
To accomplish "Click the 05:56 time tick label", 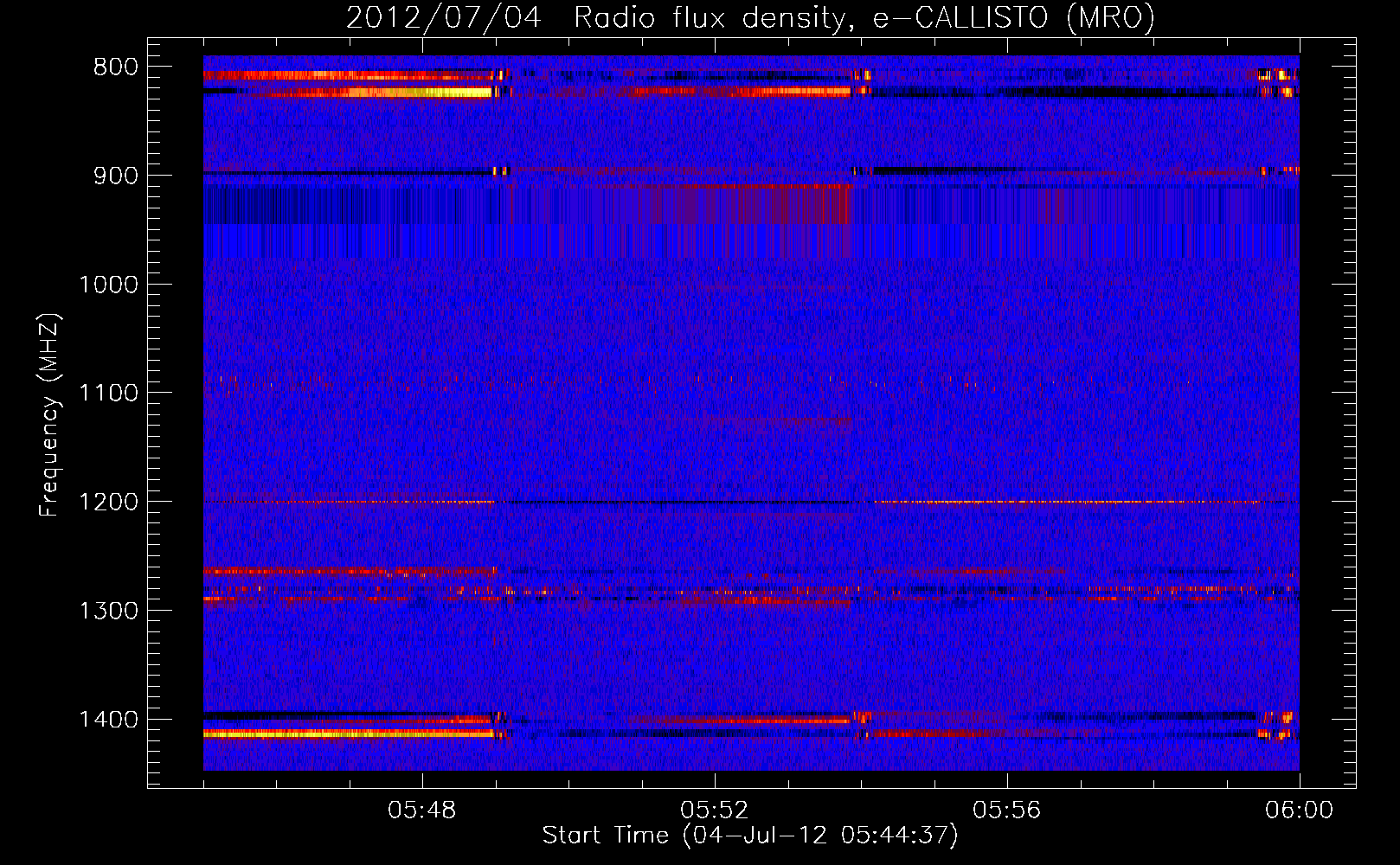I will click(1007, 811).
